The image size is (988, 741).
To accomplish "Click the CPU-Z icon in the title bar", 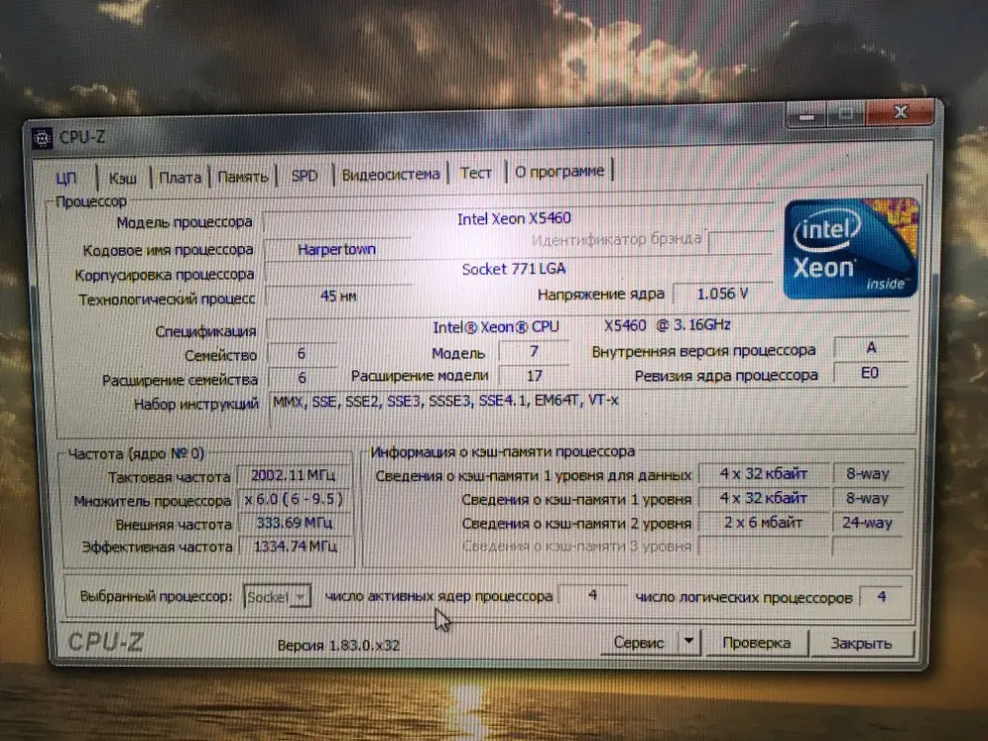I will [x=42, y=138].
